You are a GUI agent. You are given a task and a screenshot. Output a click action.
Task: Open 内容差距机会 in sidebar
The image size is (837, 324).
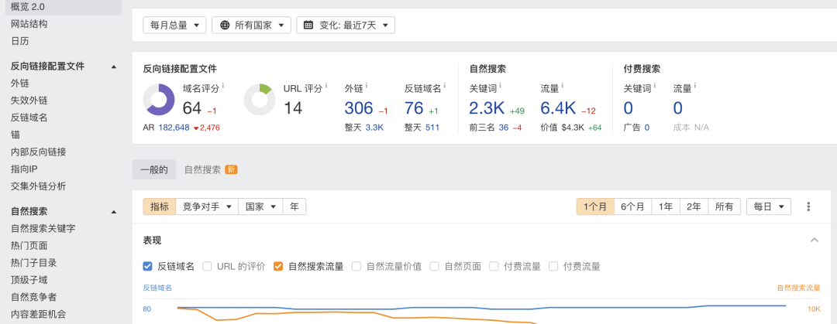[39, 314]
